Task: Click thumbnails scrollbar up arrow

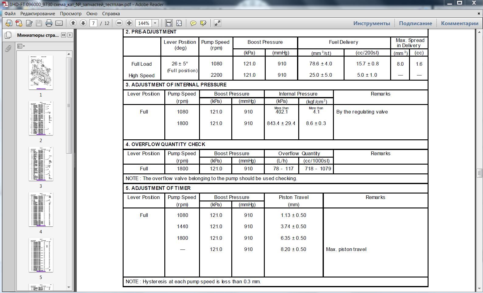Action: (69, 54)
